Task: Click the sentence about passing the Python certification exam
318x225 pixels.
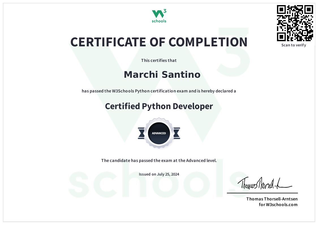Action: (x=159, y=91)
